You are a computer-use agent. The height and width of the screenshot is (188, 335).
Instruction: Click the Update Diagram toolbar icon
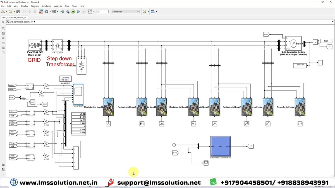(x=62, y=11)
